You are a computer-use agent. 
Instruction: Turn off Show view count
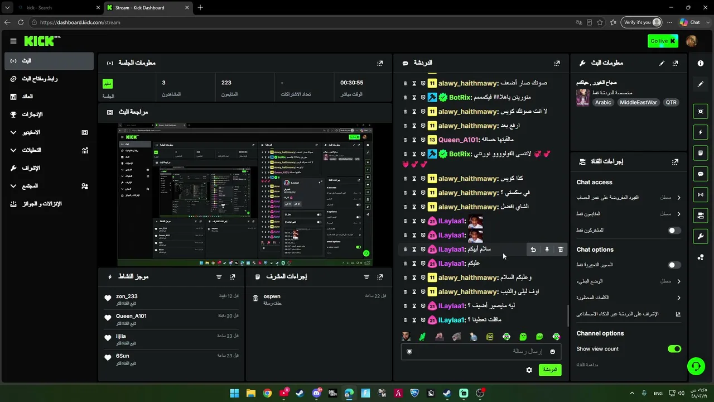click(674, 349)
